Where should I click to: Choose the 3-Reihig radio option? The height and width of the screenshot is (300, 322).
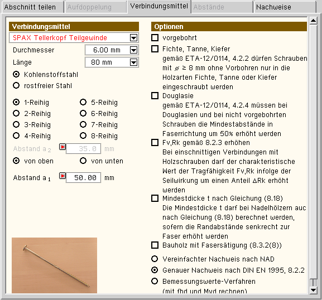pos(16,124)
